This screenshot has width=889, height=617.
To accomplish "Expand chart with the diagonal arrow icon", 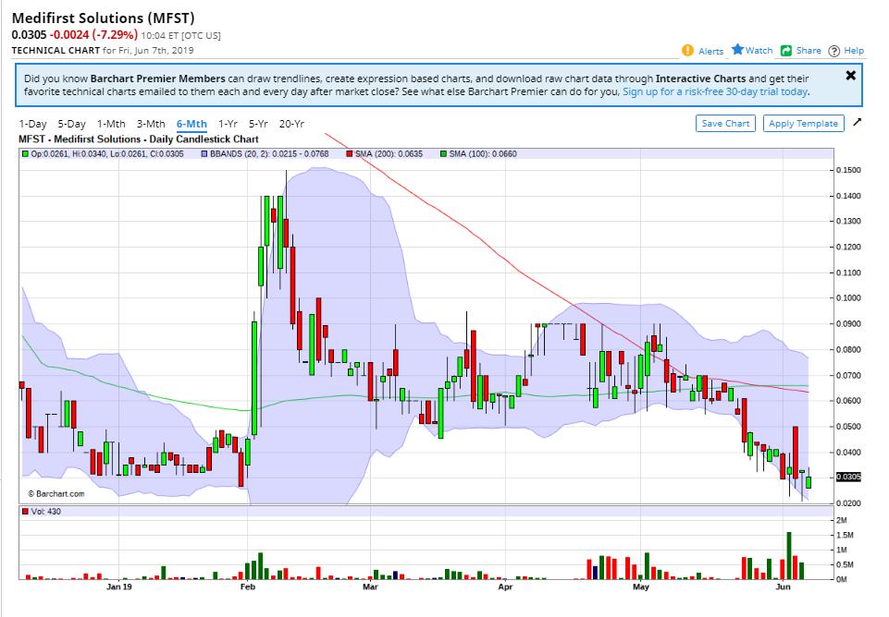I will pyautogui.click(x=857, y=122).
